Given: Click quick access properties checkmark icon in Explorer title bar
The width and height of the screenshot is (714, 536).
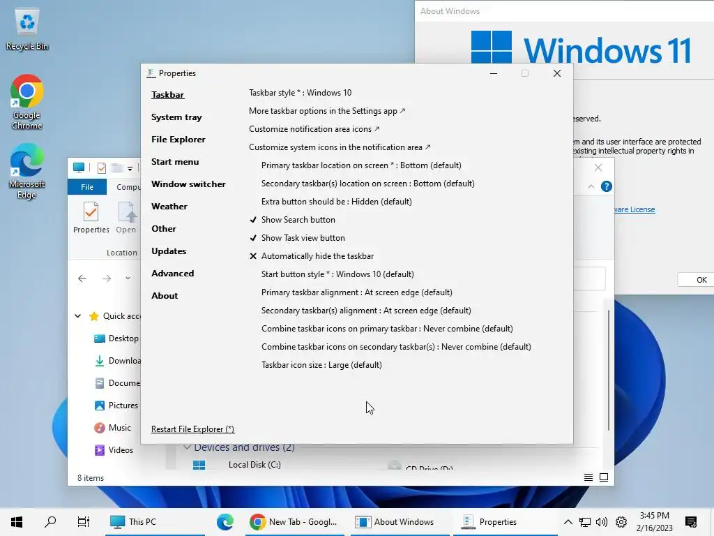Looking at the screenshot, I should pos(102,168).
